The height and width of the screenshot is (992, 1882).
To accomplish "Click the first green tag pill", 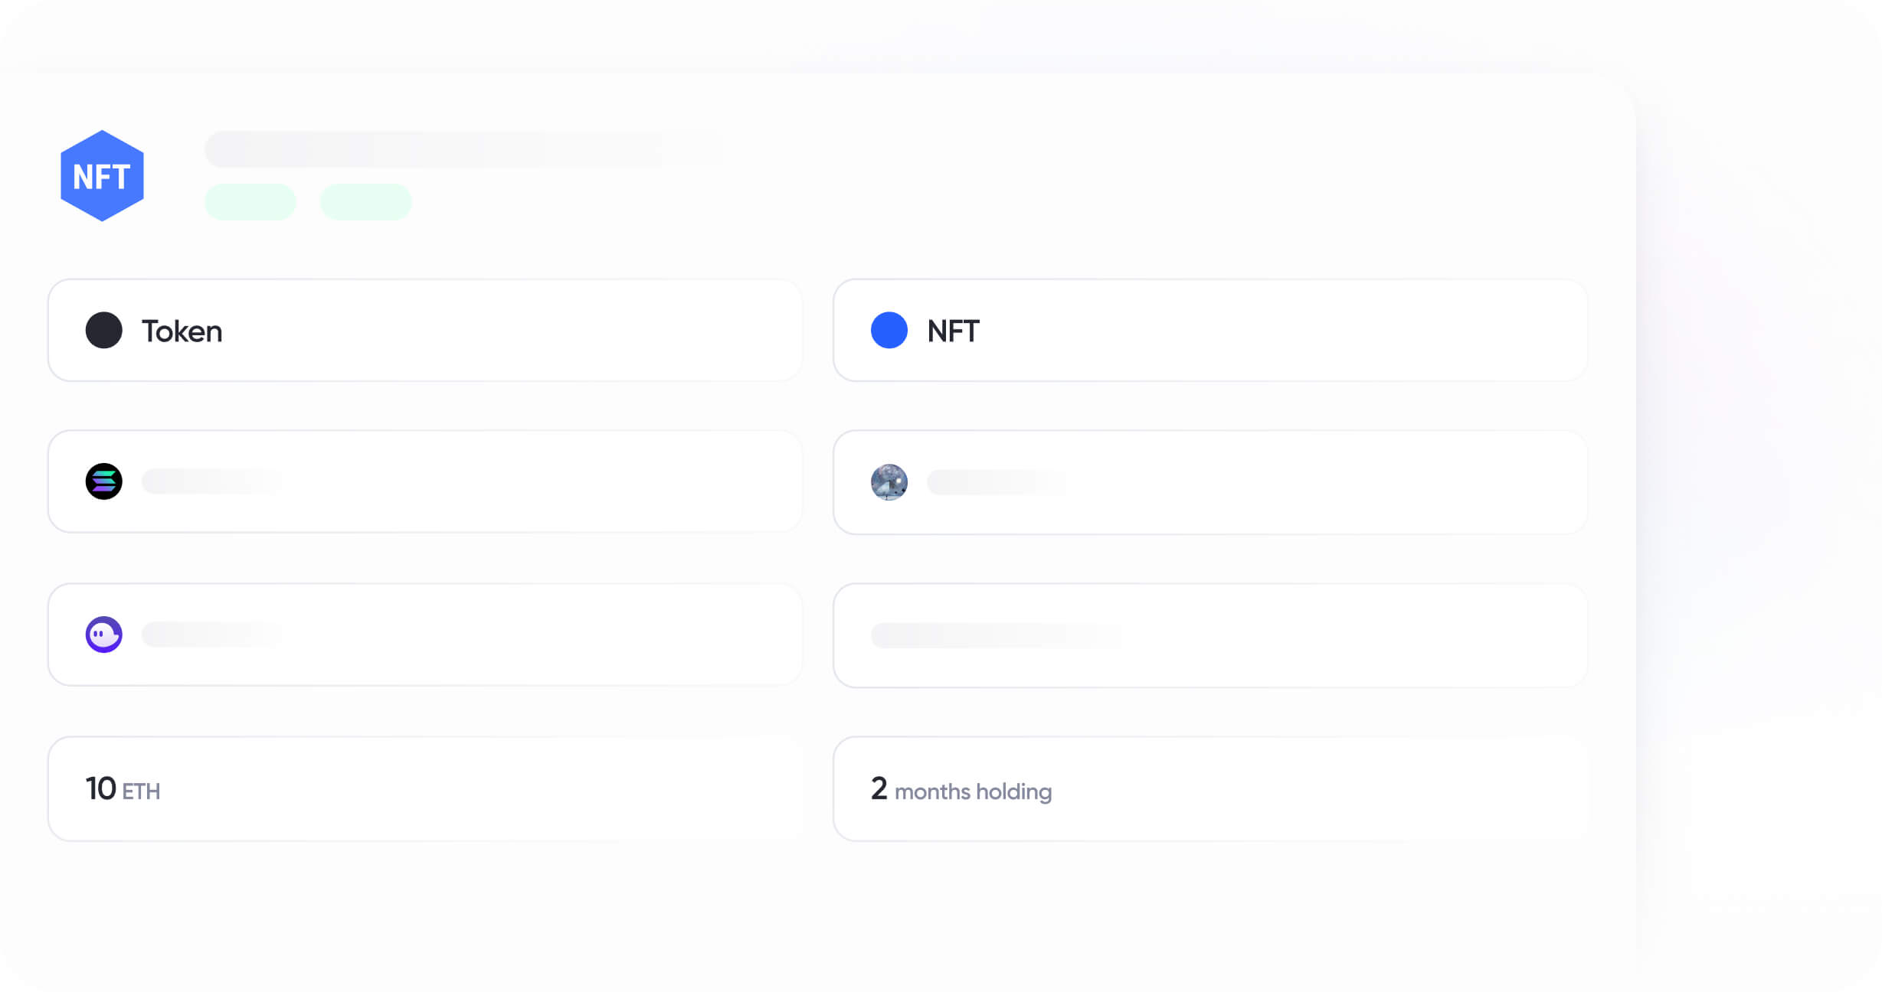I will pos(250,202).
